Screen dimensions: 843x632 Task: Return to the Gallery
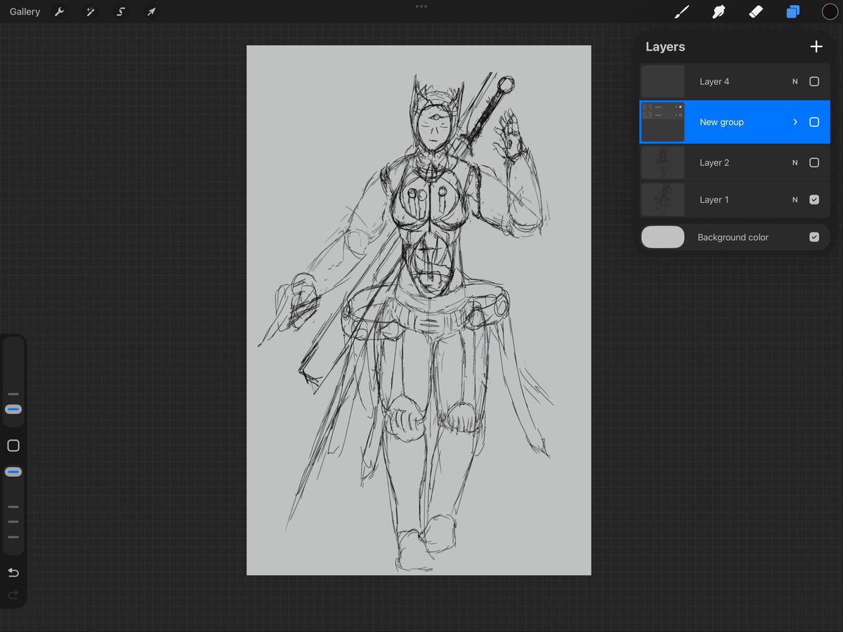click(x=25, y=12)
